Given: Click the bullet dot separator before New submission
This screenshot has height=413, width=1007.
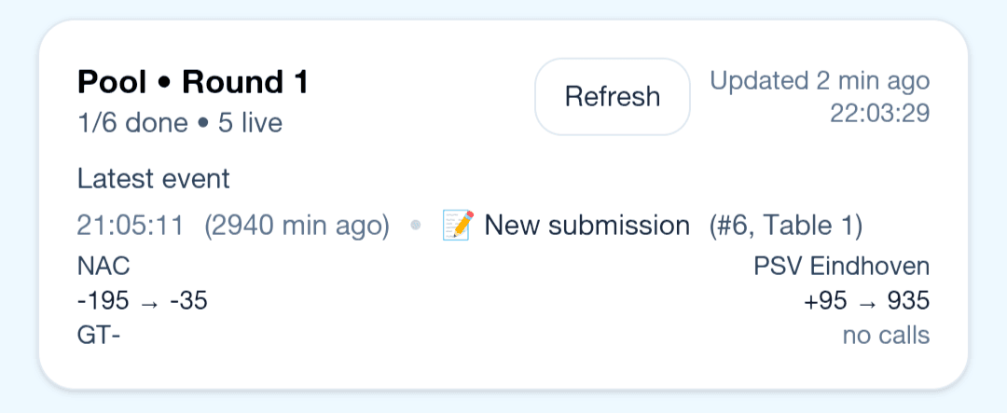Looking at the screenshot, I should [x=416, y=227].
